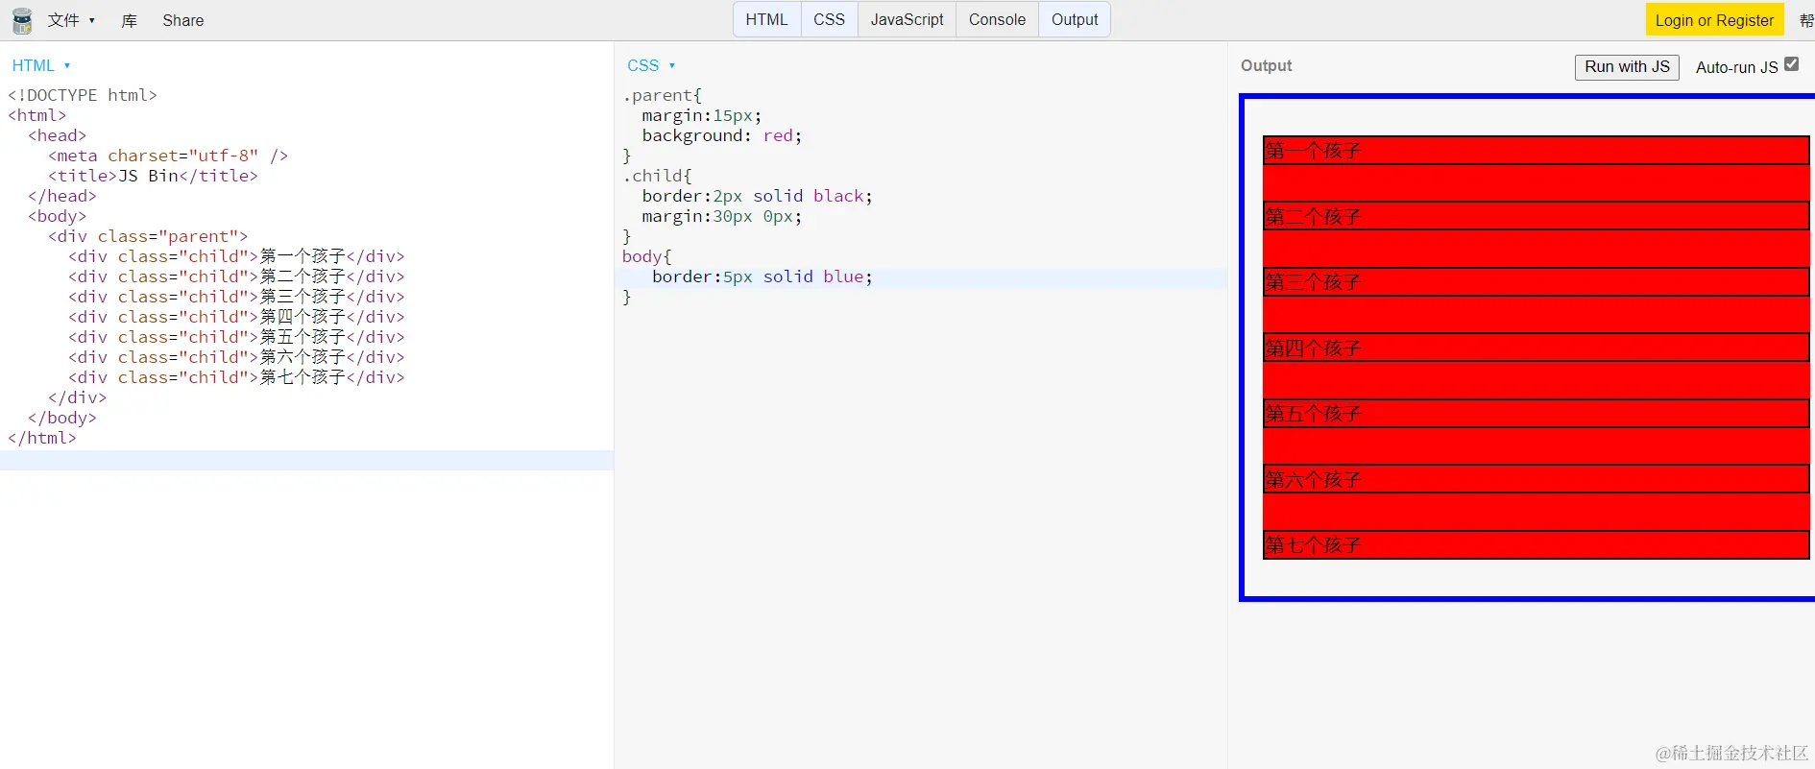Click the meta charset line in HTML editor
1815x769 pixels.
pos(168,156)
